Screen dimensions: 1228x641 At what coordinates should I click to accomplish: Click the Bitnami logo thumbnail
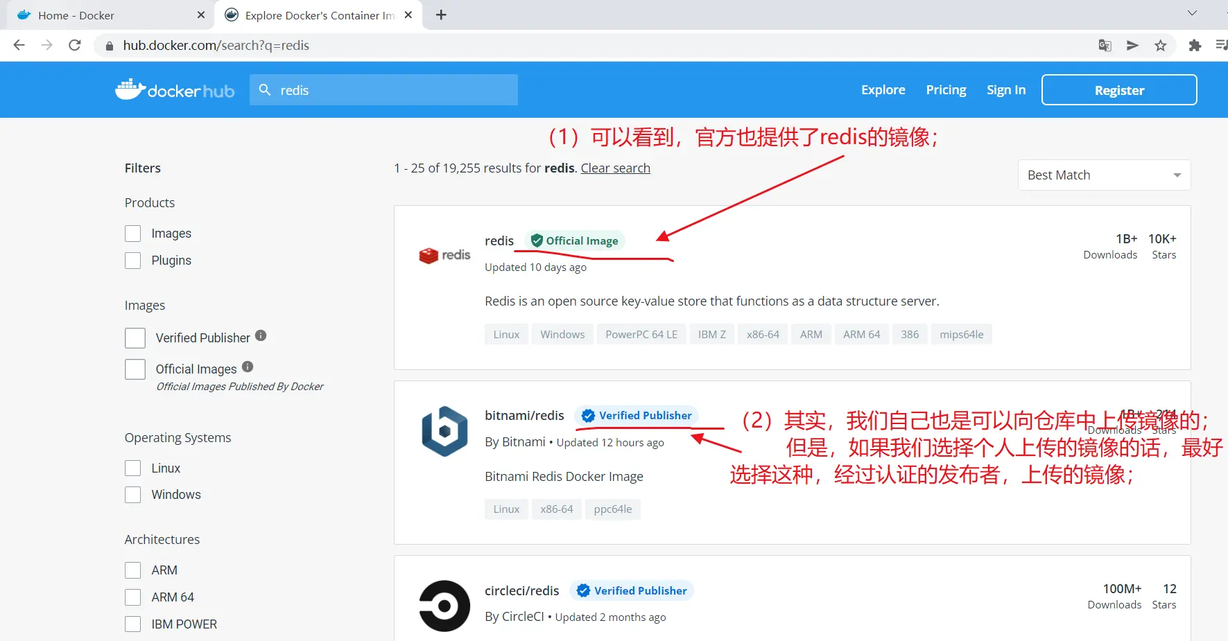(444, 431)
